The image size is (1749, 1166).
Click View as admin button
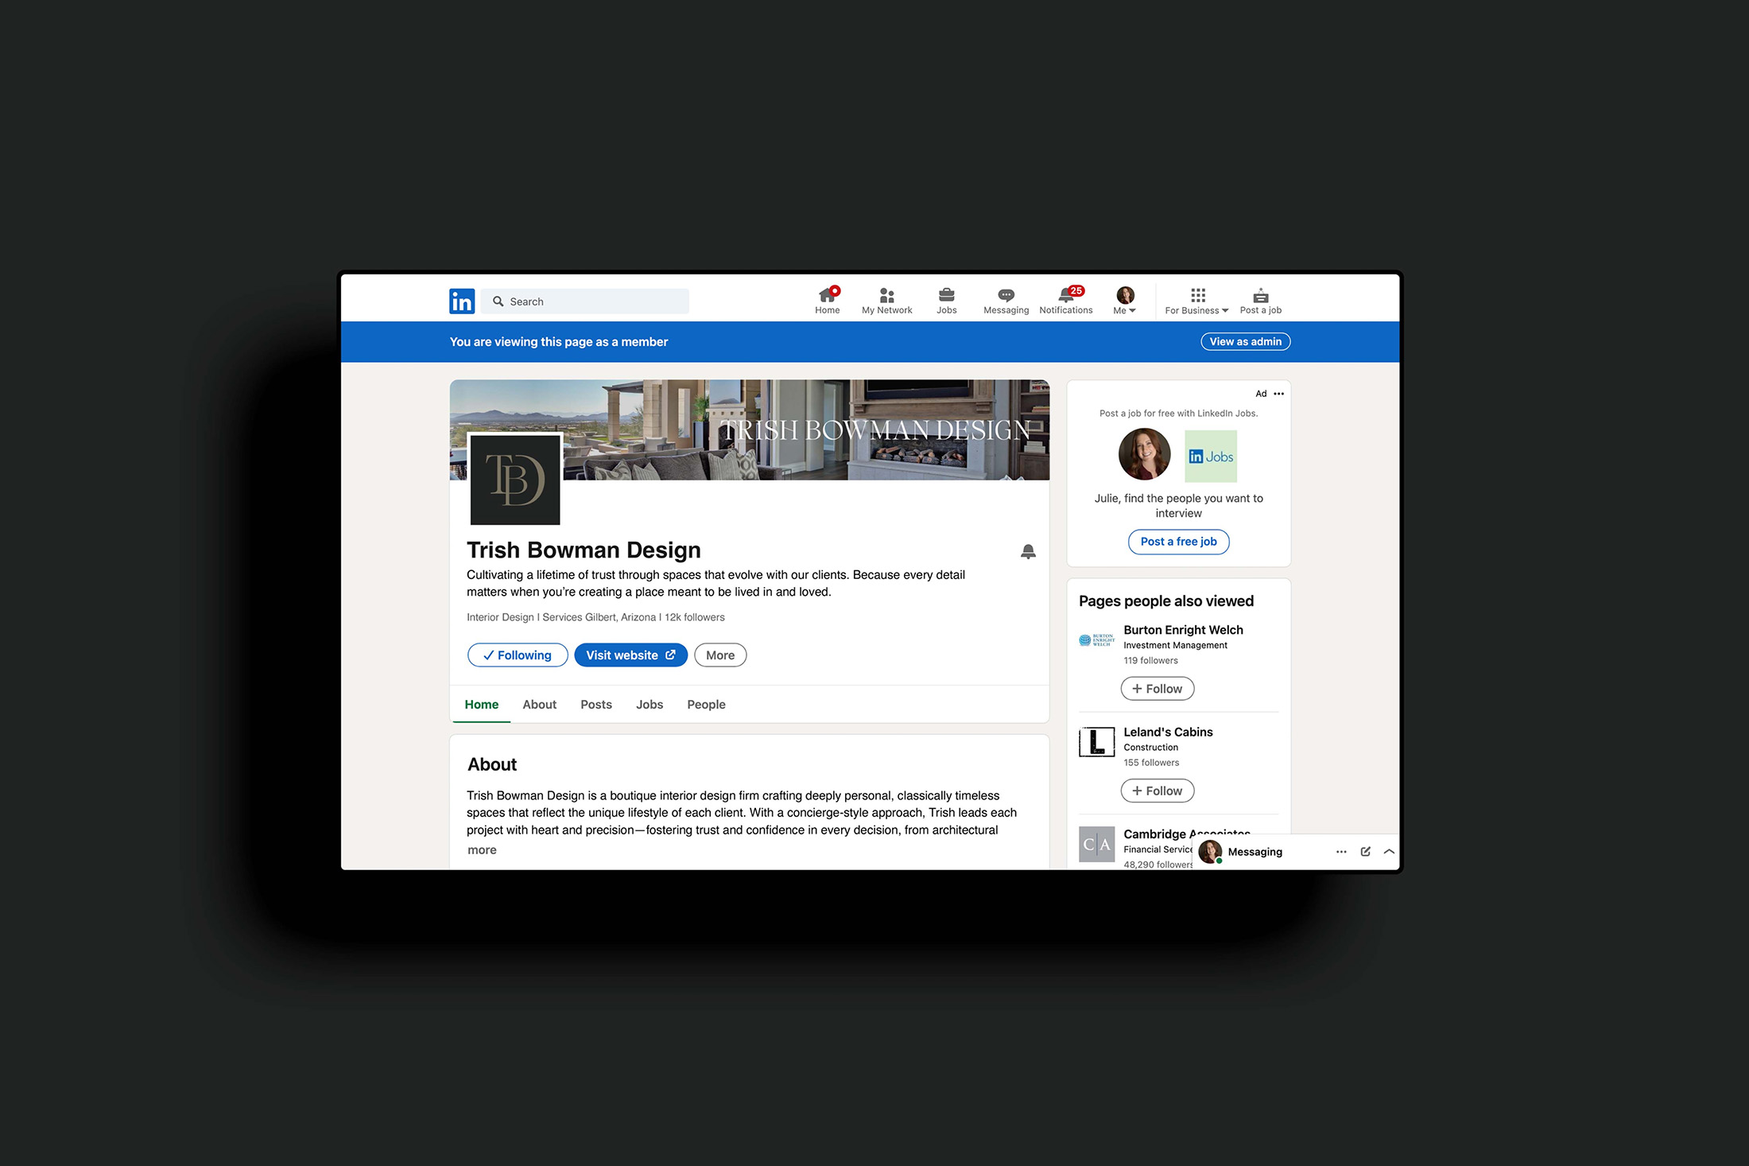pos(1246,342)
